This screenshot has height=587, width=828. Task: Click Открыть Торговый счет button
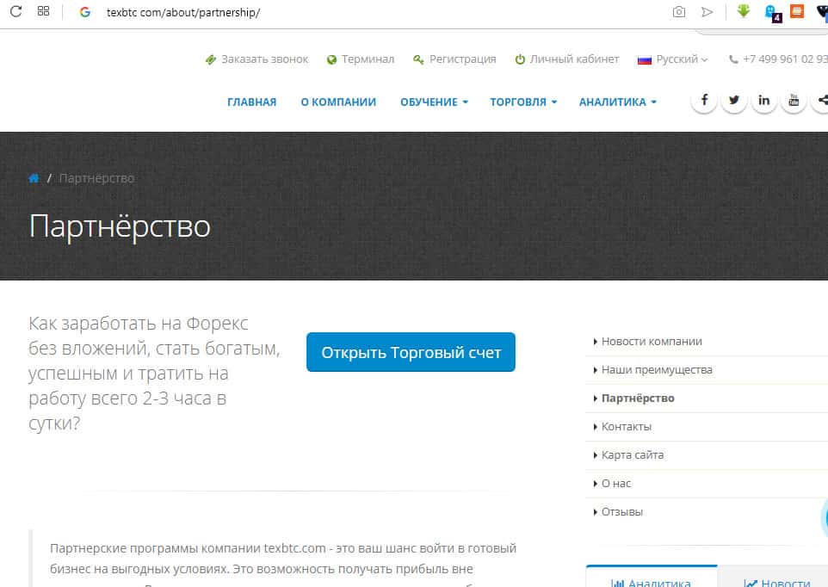point(411,352)
